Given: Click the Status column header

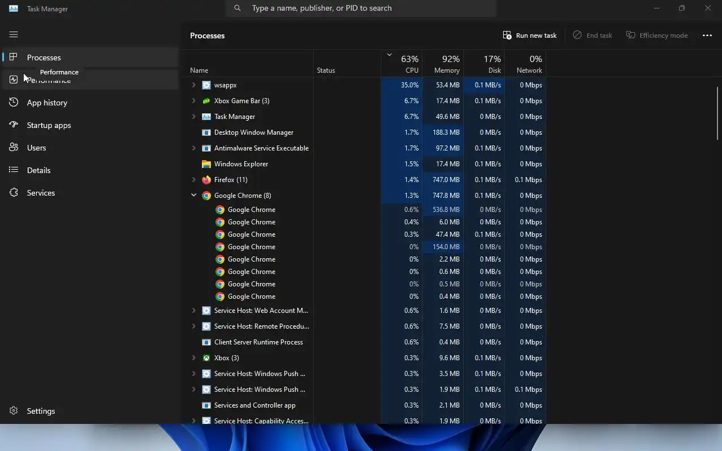Looking at the screenshot, I should 347,64.
